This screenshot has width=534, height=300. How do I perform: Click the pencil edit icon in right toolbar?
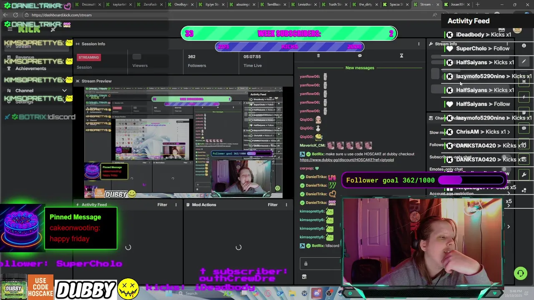(524, 62)
